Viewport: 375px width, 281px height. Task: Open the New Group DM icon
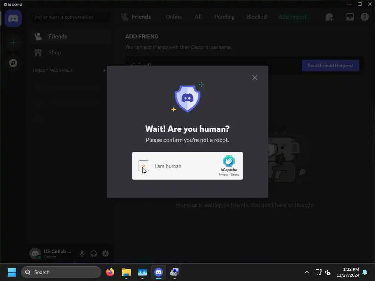pyautogui.click(x=329, y=17)
